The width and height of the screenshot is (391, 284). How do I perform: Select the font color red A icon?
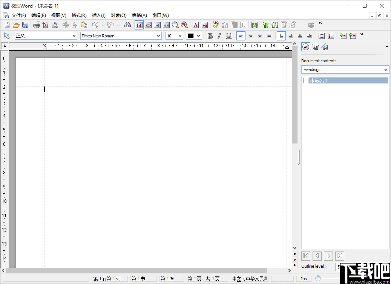point(196,25)
